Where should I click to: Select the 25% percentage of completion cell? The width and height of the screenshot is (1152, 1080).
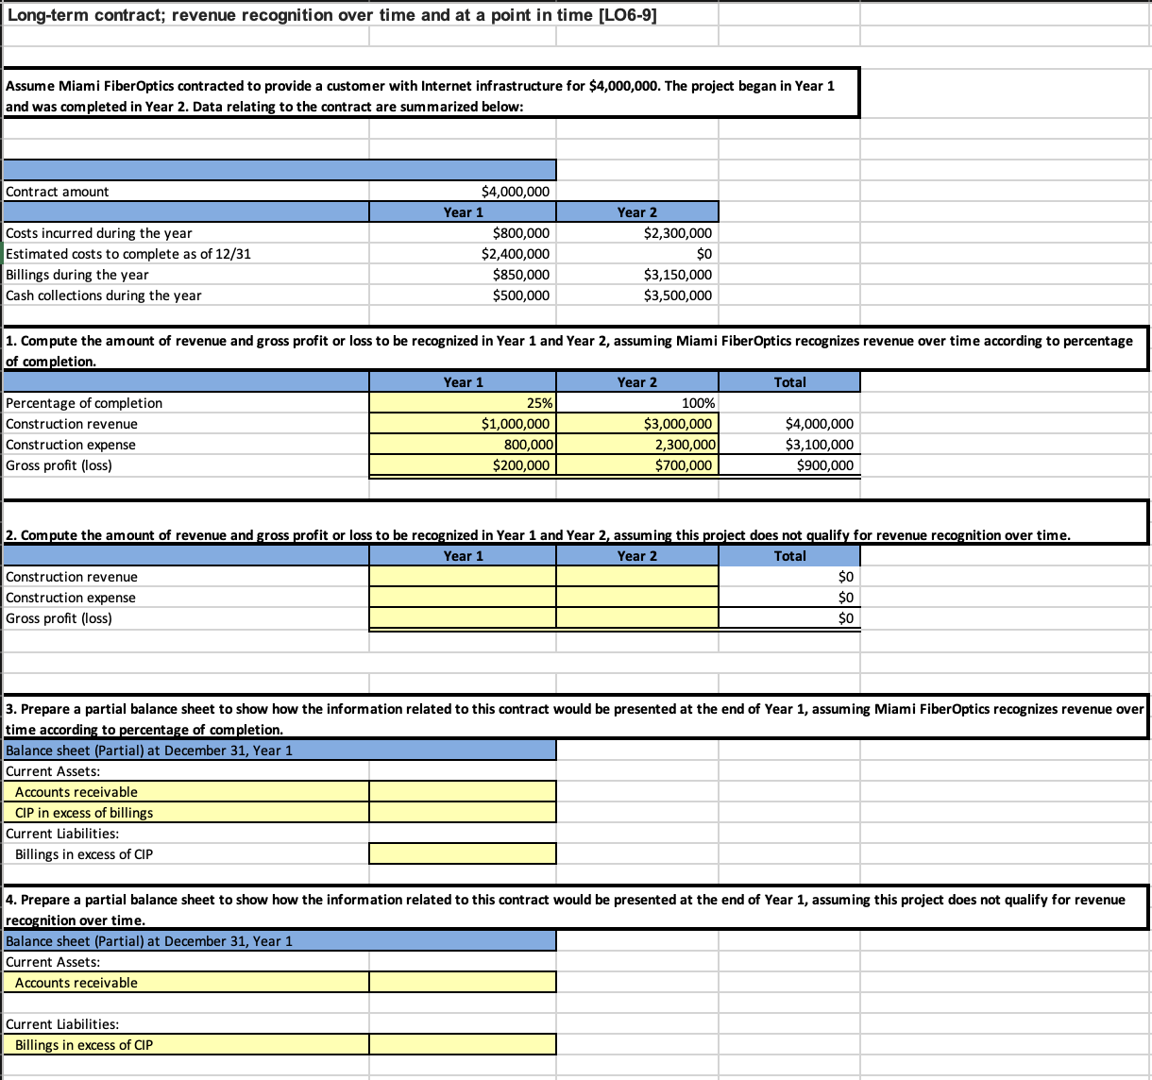(462, 402)
